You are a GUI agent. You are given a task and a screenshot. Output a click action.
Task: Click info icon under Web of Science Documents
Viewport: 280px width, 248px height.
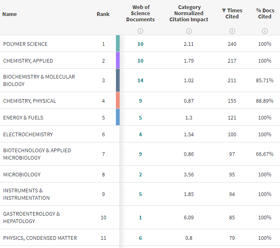(x=140, y=31)
